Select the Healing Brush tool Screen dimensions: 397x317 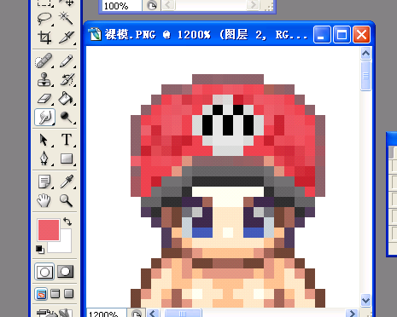(x=44, y=61)
